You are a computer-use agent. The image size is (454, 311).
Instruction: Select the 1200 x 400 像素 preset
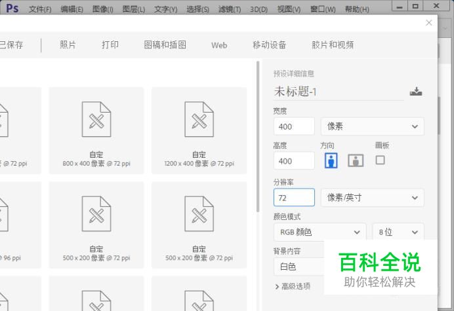click(199, 131)
